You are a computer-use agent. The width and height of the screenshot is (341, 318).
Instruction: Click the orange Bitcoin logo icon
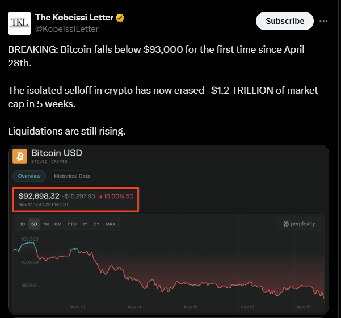[20, 156]
